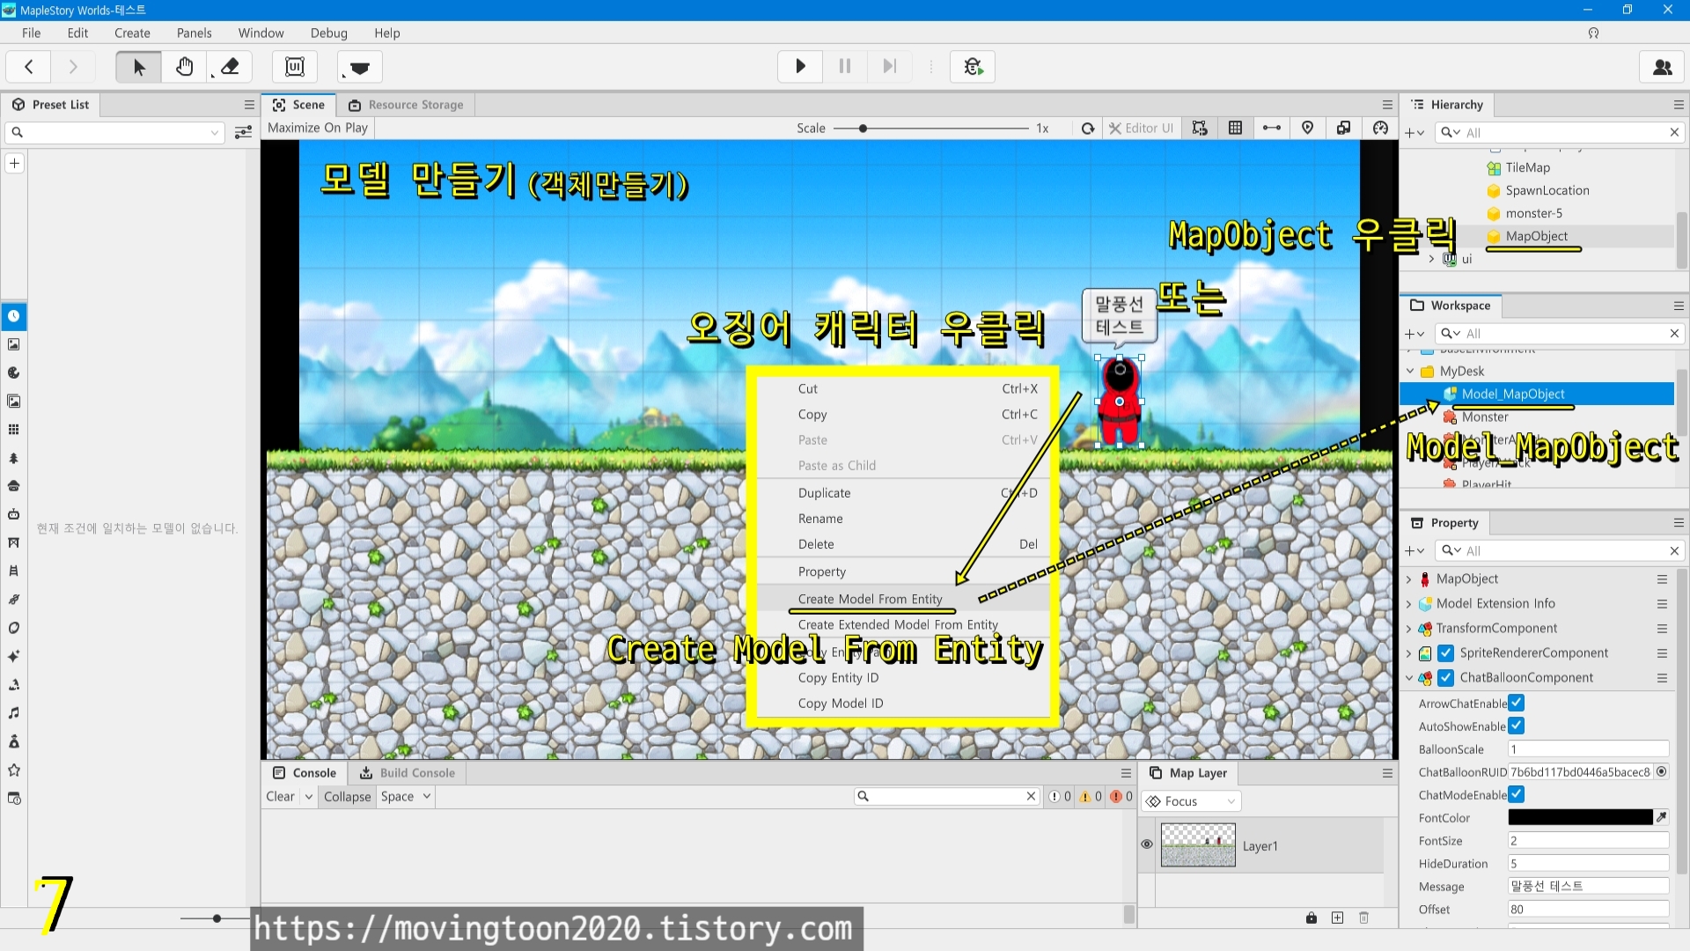Image resolution: width=1690 pixels, height=951 pixels.
Task: Select the recent clock category in preset sidebar
Action: click(x=14, y=316)
